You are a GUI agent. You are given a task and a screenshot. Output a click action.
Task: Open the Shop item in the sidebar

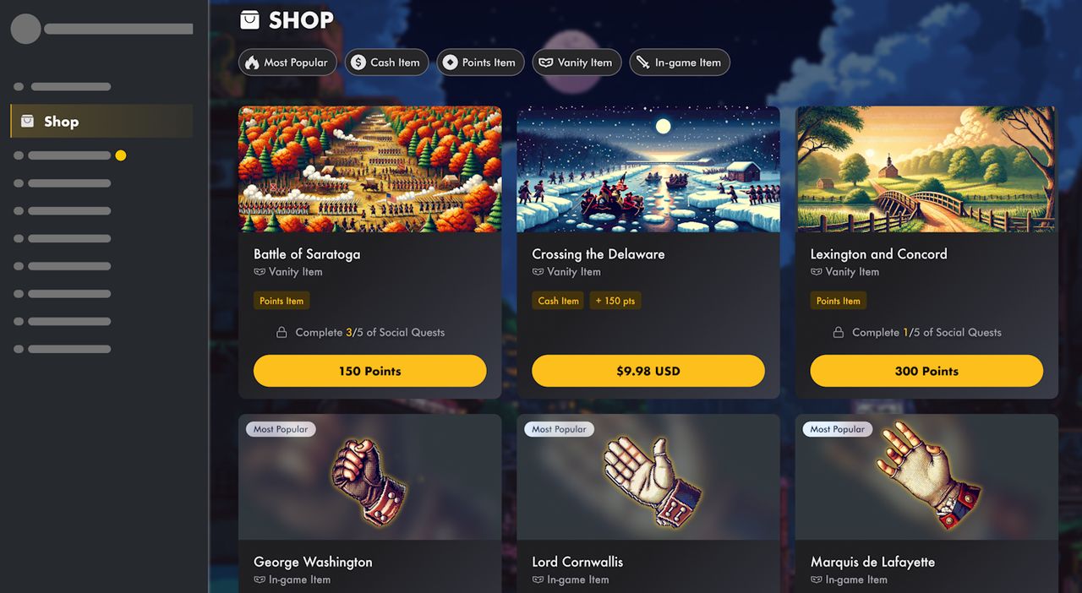[x=101, y=121]
